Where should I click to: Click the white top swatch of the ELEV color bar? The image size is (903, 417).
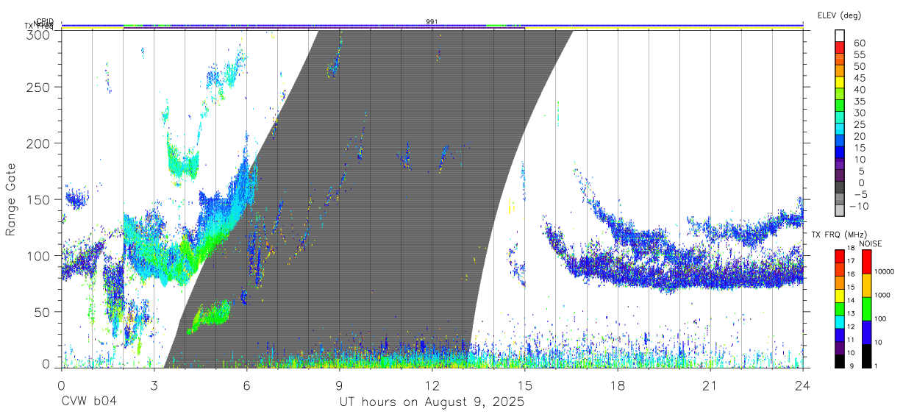[x=840, y=35]
